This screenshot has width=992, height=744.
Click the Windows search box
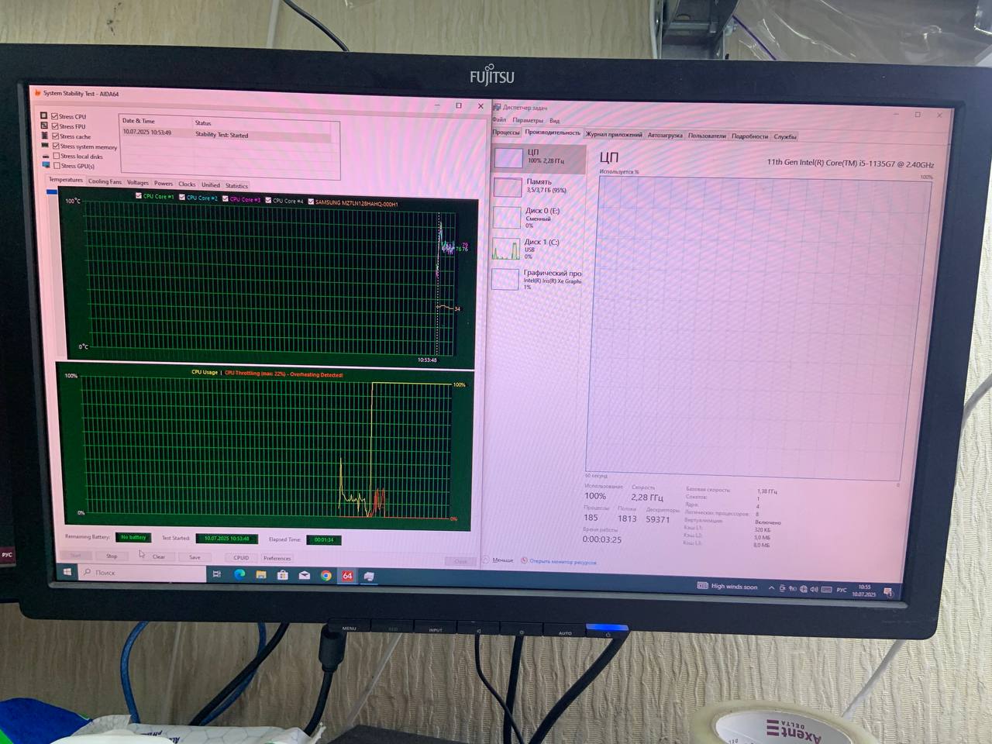pyautogui.click(x=143, y=573)
